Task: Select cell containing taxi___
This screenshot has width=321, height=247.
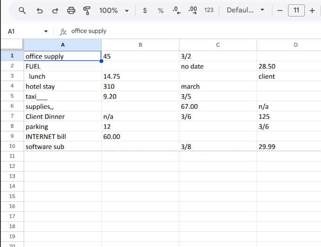Action: coord(63,96)
